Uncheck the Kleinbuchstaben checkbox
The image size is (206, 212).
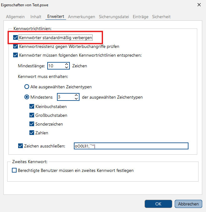(x=32, y=106)
